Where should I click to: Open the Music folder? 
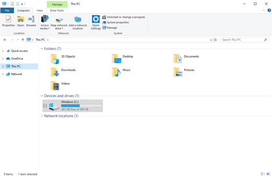click(121, 72)
